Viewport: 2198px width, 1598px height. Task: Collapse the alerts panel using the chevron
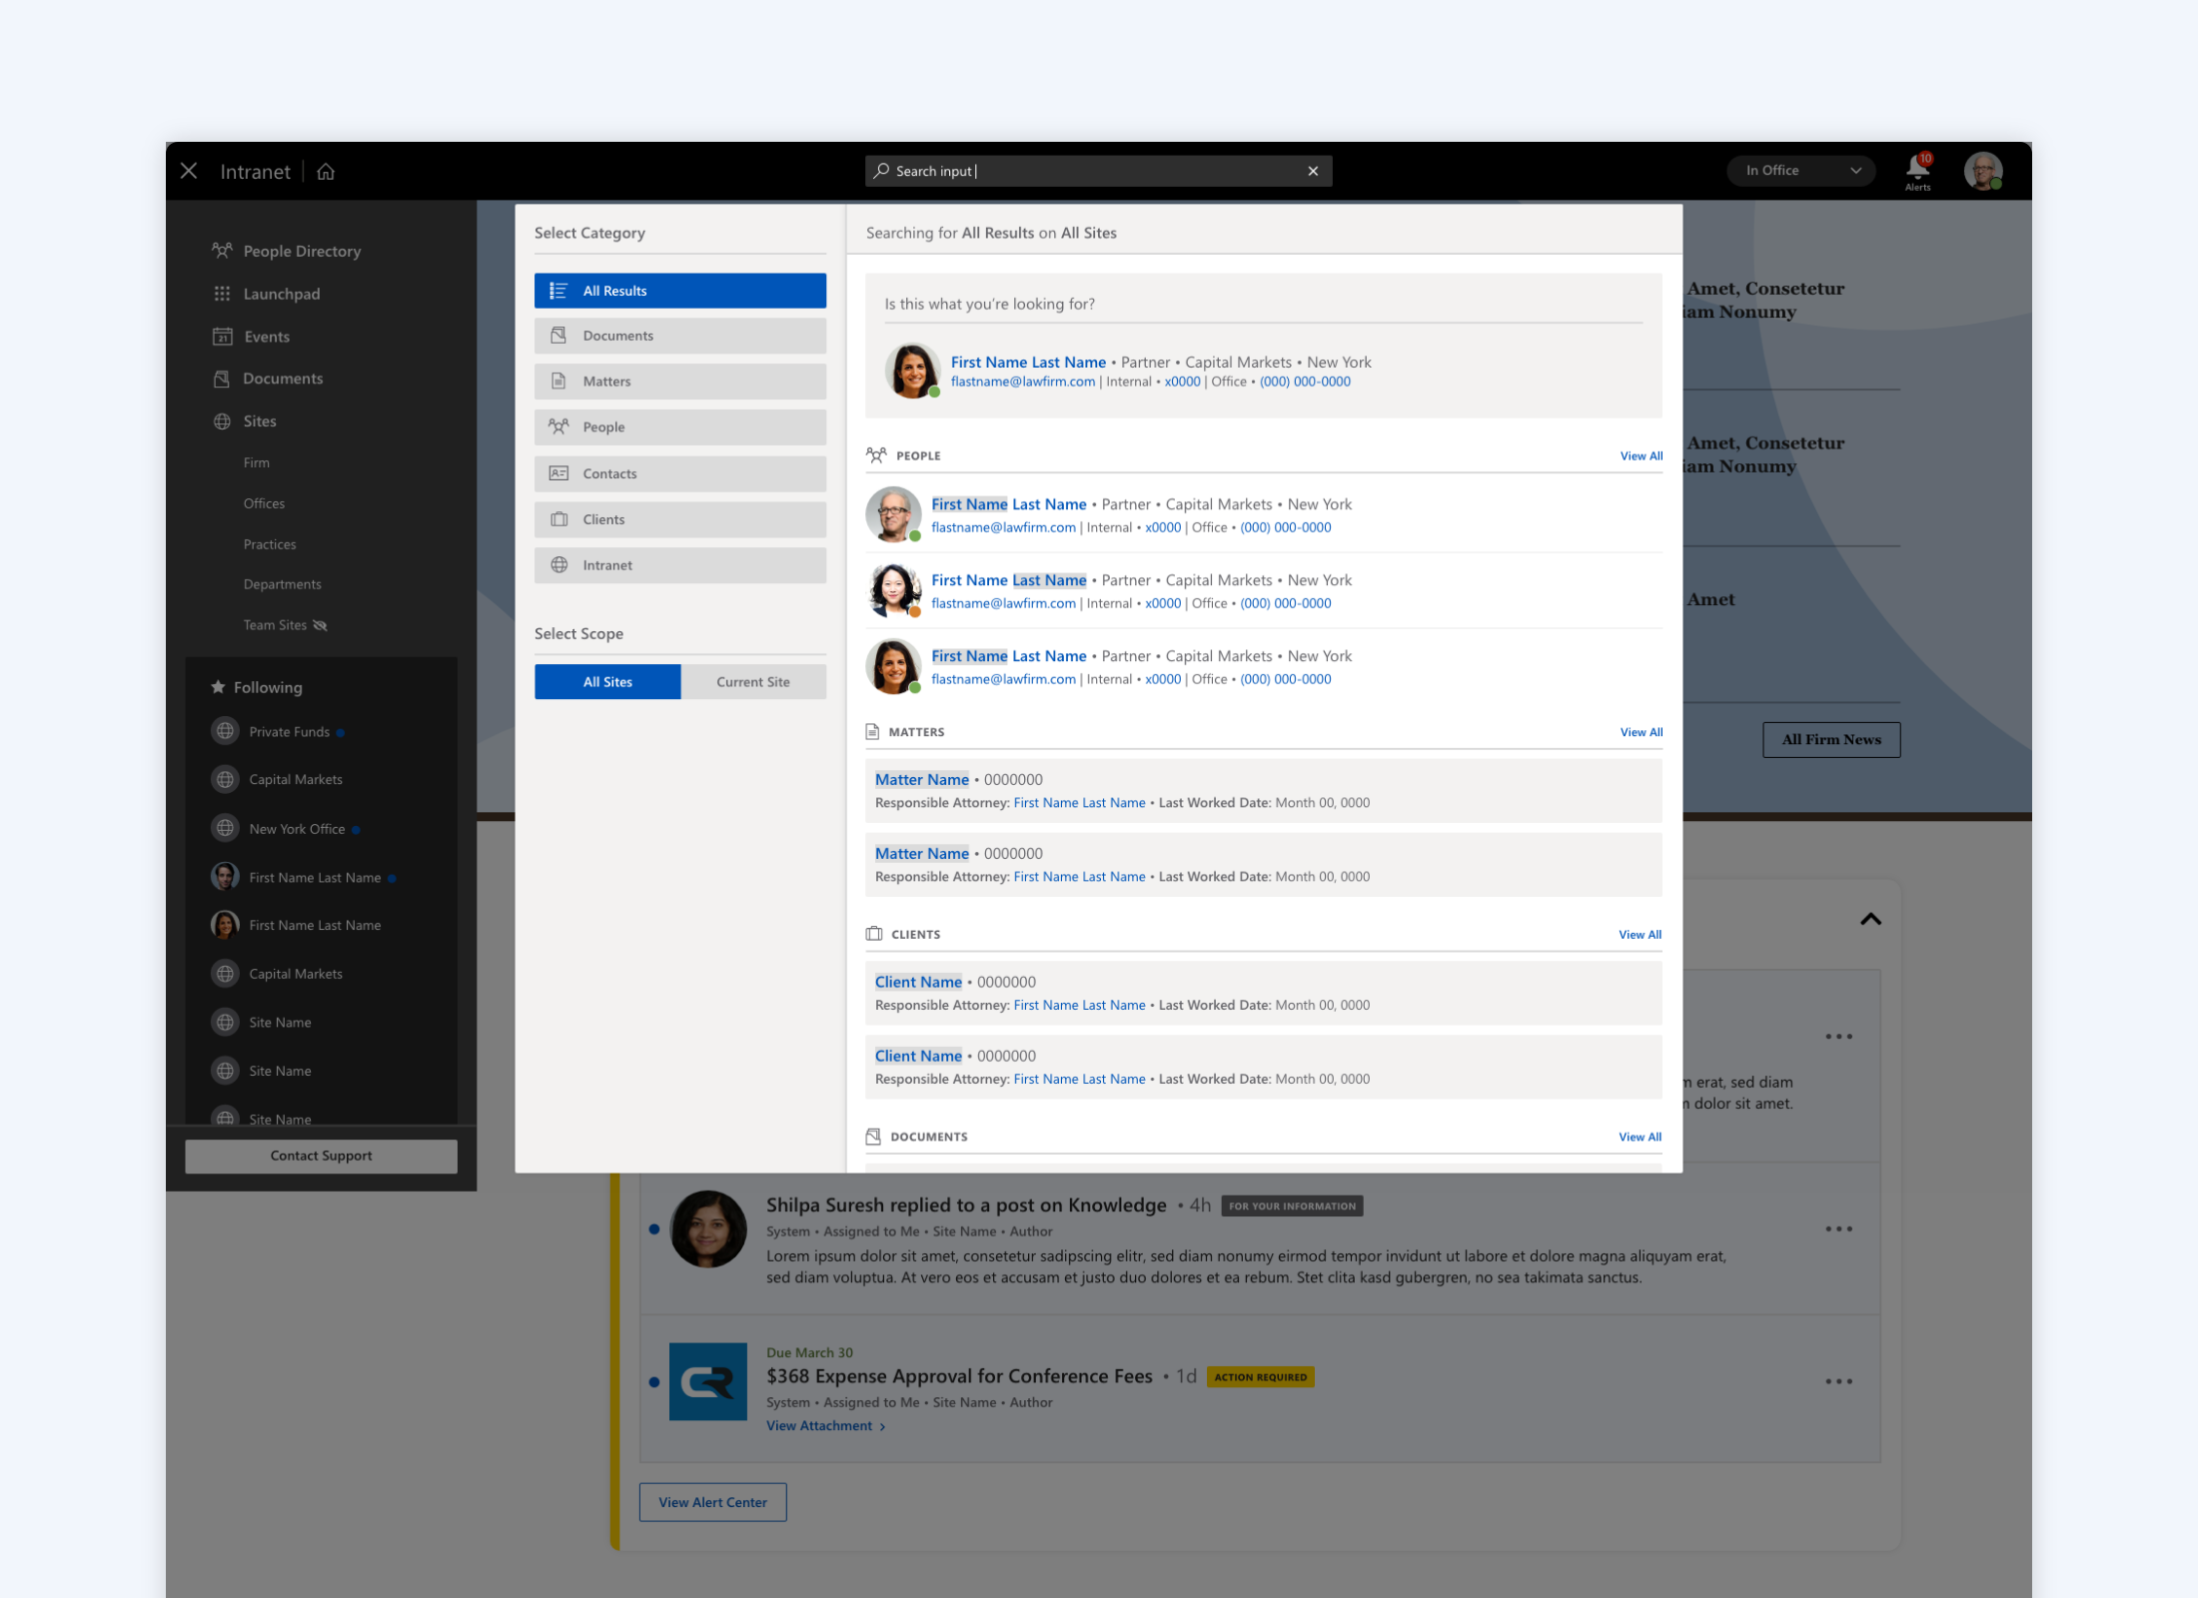[x=1870, y=919]
